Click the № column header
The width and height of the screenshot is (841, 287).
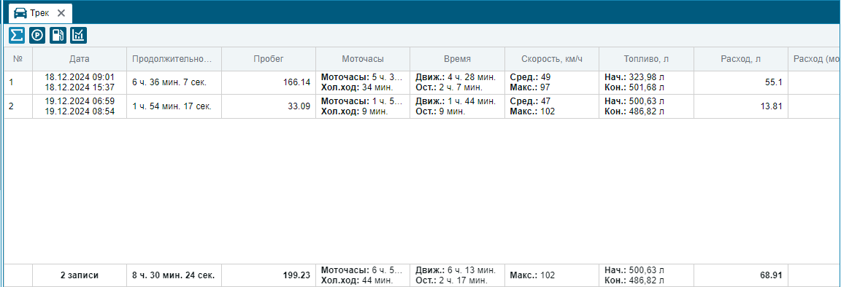pyautogui.click(x=18, y=59)
